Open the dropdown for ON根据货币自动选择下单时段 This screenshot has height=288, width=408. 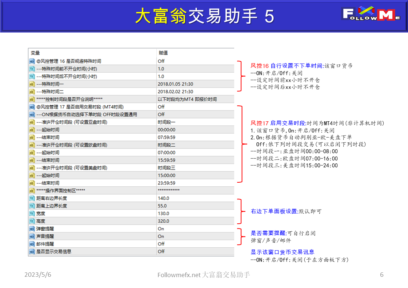click(x=162, y=114)
